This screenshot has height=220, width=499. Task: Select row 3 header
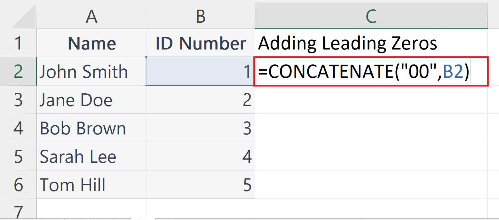click(18, 100)
